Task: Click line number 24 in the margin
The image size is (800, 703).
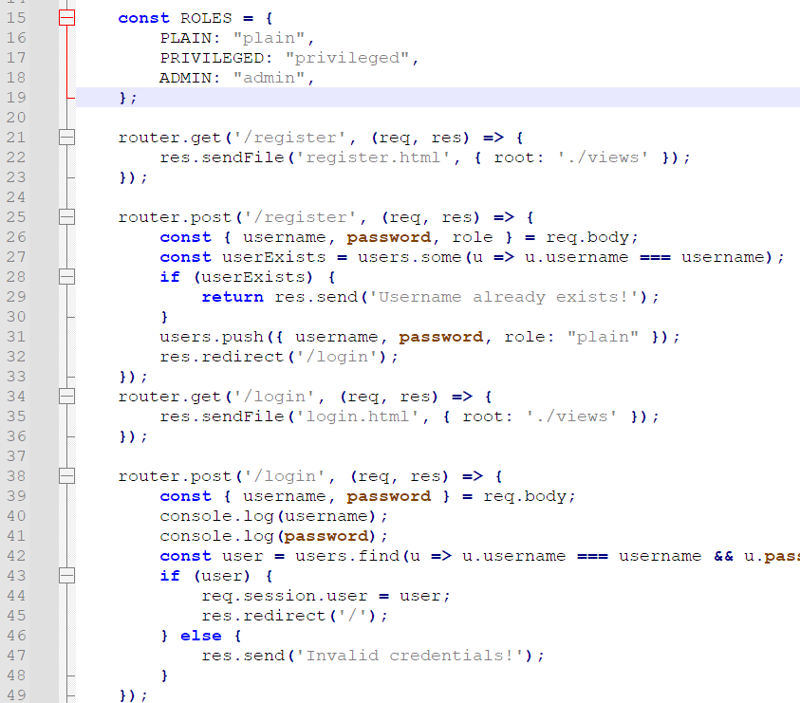Action: coord(17,197)
